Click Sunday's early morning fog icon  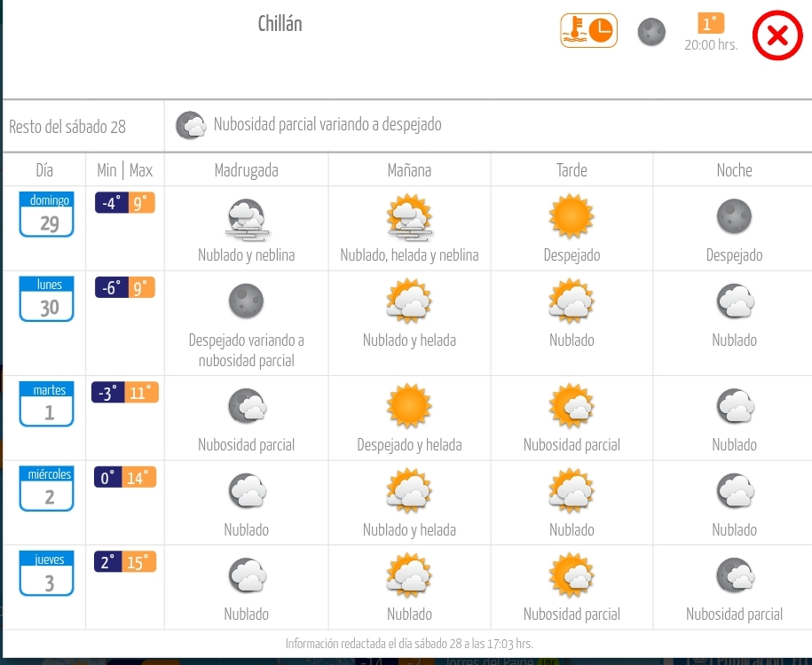(246, 219)
